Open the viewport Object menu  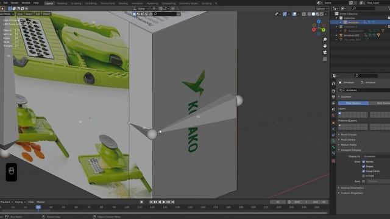(46, 14)
